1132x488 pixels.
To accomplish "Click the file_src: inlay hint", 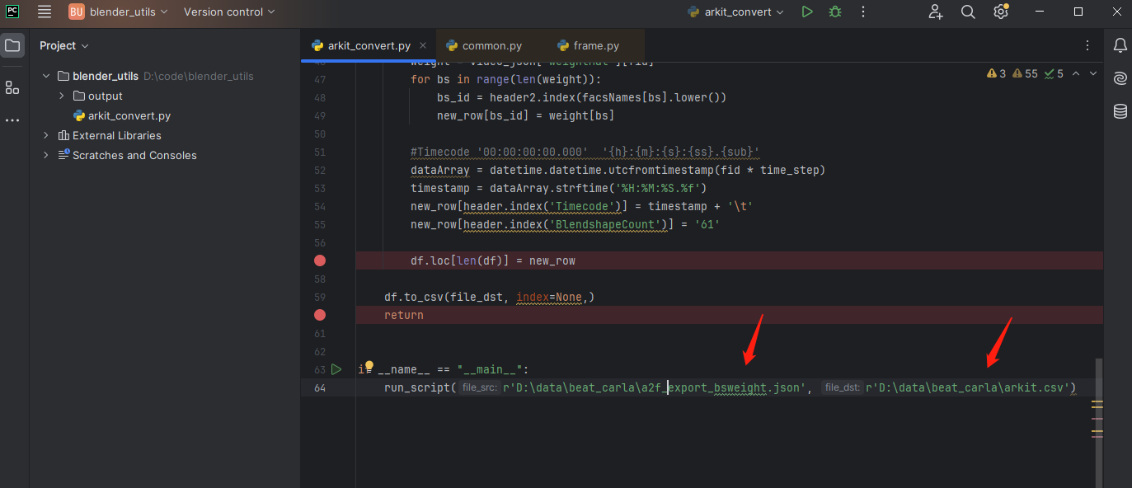I will (479, 387).
